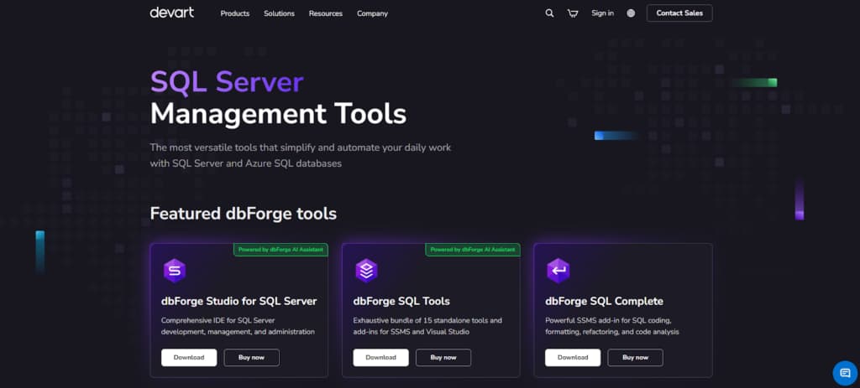Click the 'Featured dbForge tools' heading
860x388 pixels.
(x=243, y=214)
